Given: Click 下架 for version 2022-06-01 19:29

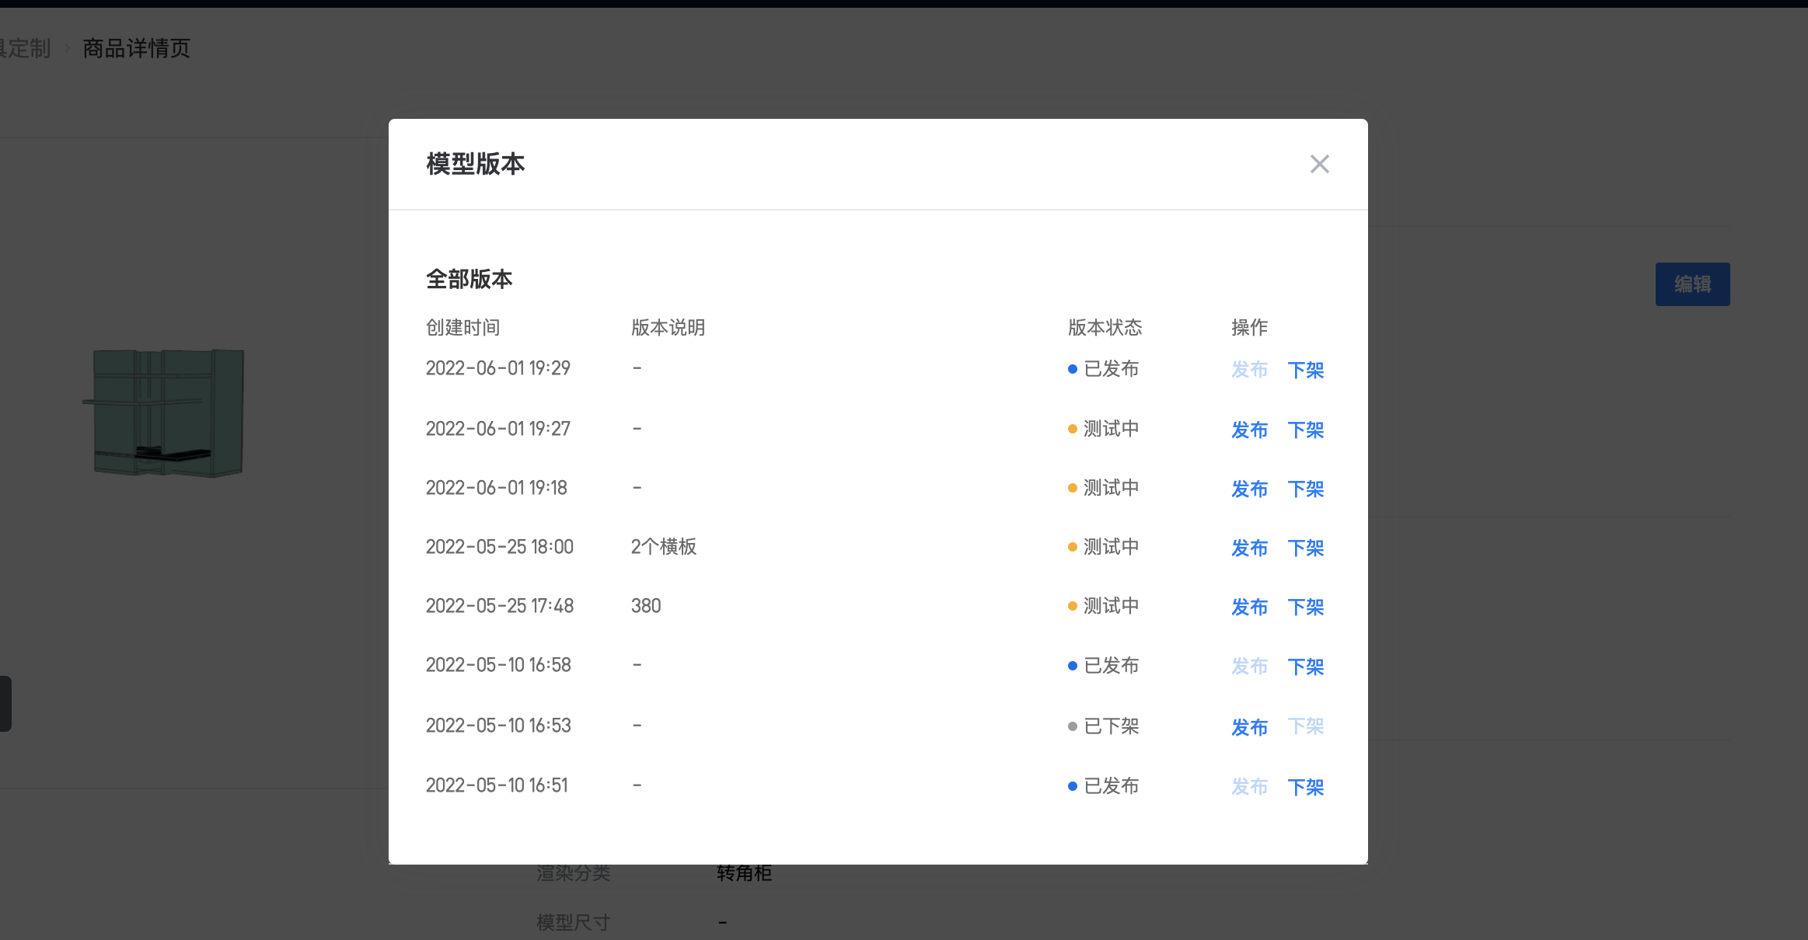Looking at the screenshot, I should [1306, 370].
